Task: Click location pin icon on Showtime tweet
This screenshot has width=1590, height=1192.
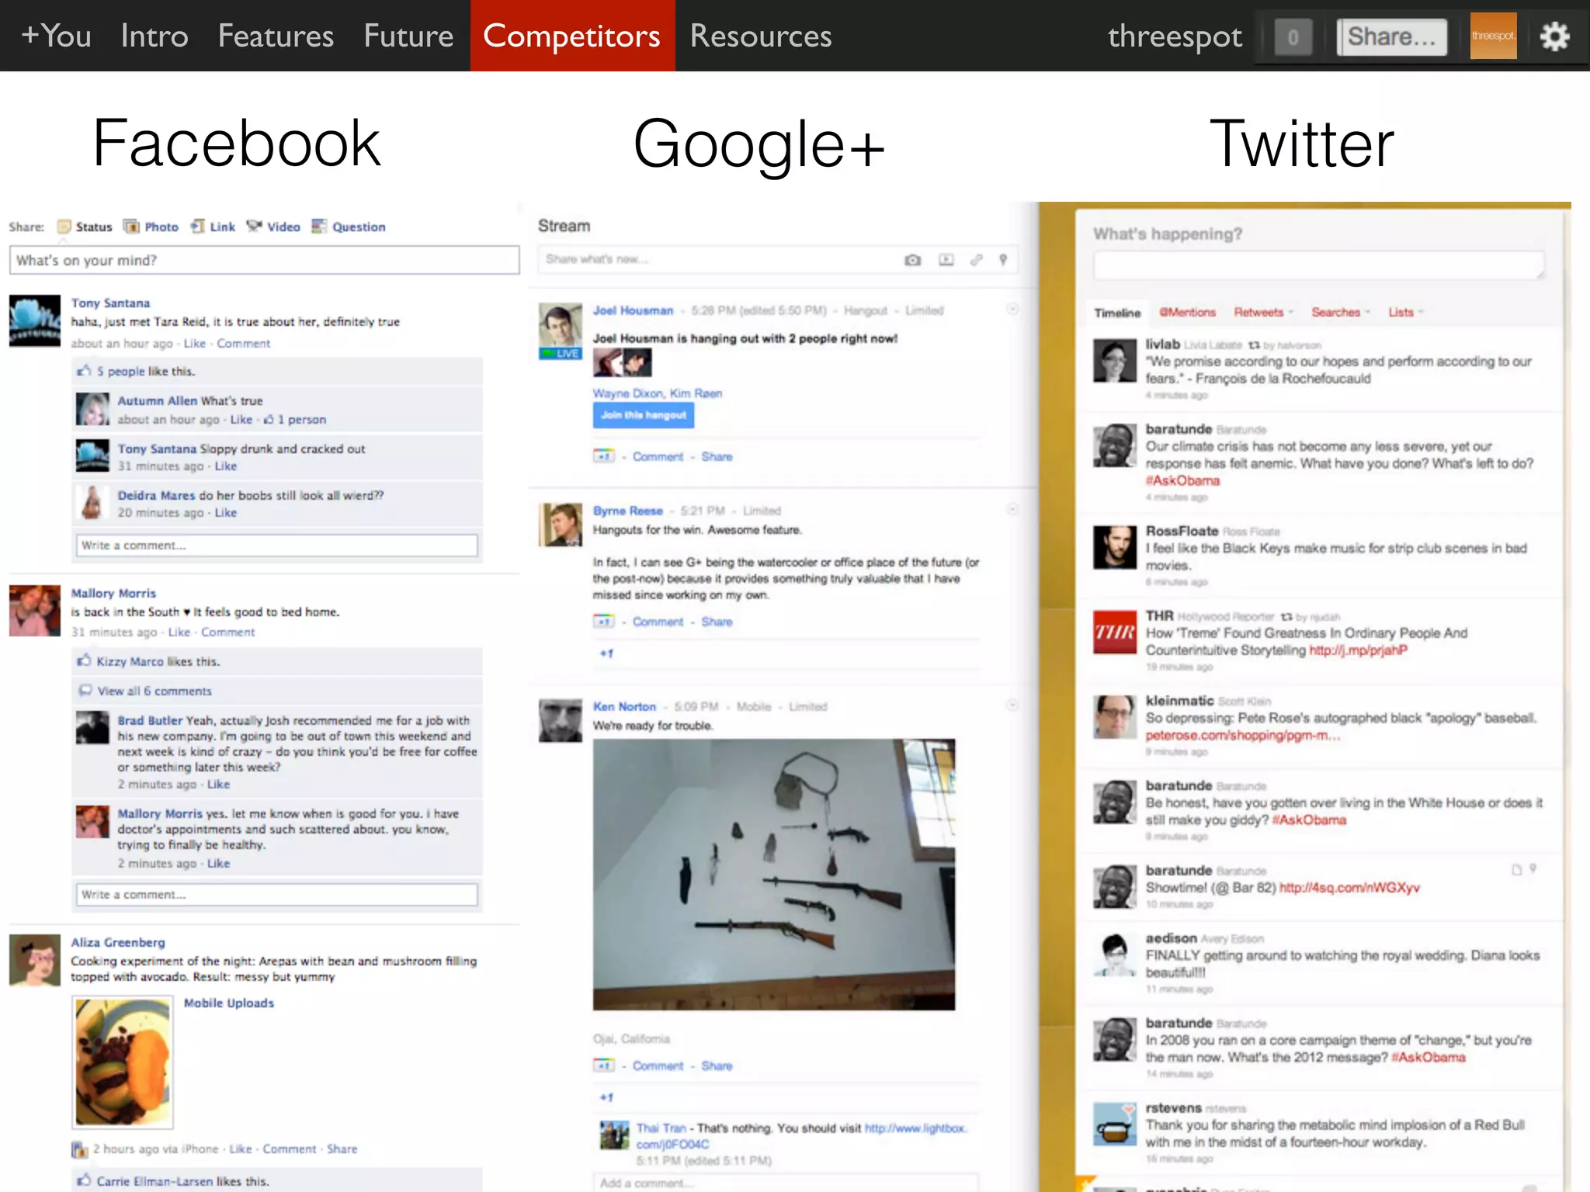Action: pyautogui.click(x=1533, y=868)
